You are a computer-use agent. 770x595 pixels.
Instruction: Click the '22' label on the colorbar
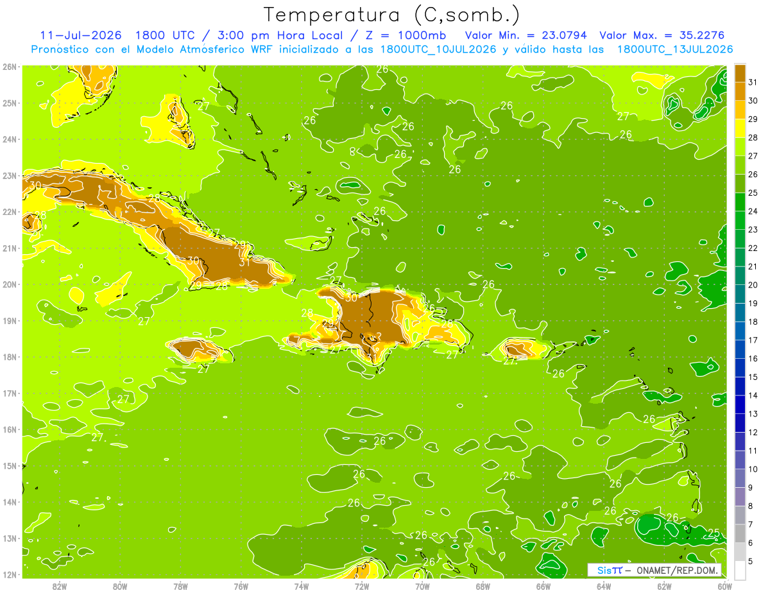(x=753, y=248)
